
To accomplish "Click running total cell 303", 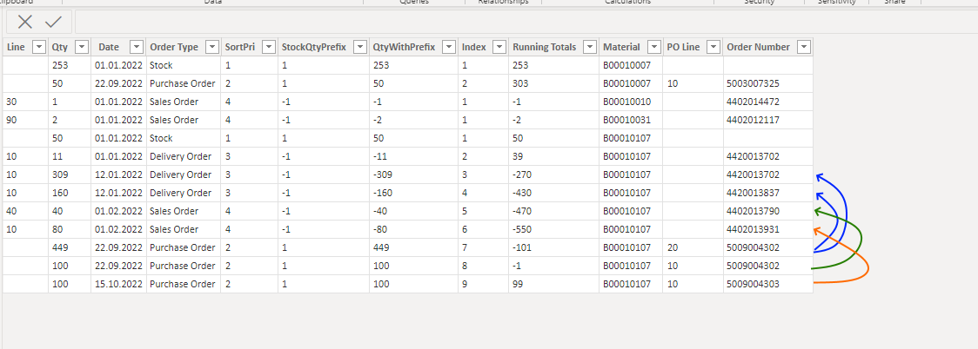I will (x=554, y=83).
